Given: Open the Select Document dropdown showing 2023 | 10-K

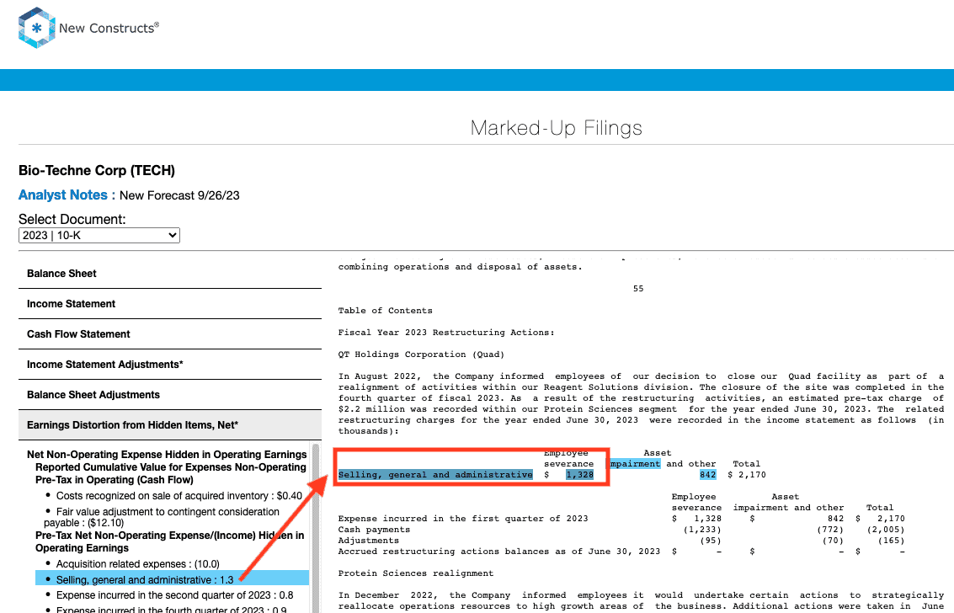Looking at the screenshot, I should [x=99, y=236].
